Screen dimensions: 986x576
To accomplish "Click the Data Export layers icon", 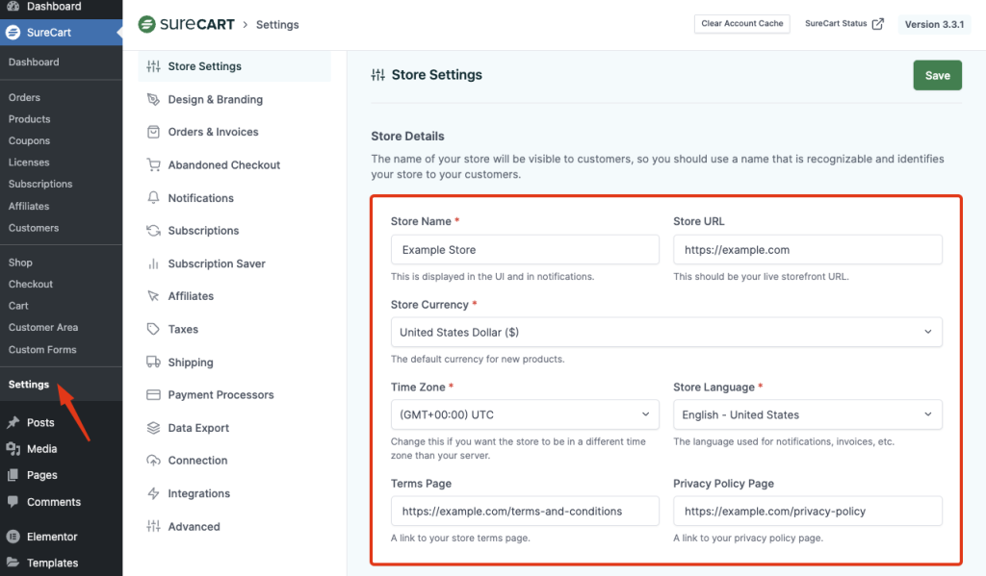I will pos(152,428).
